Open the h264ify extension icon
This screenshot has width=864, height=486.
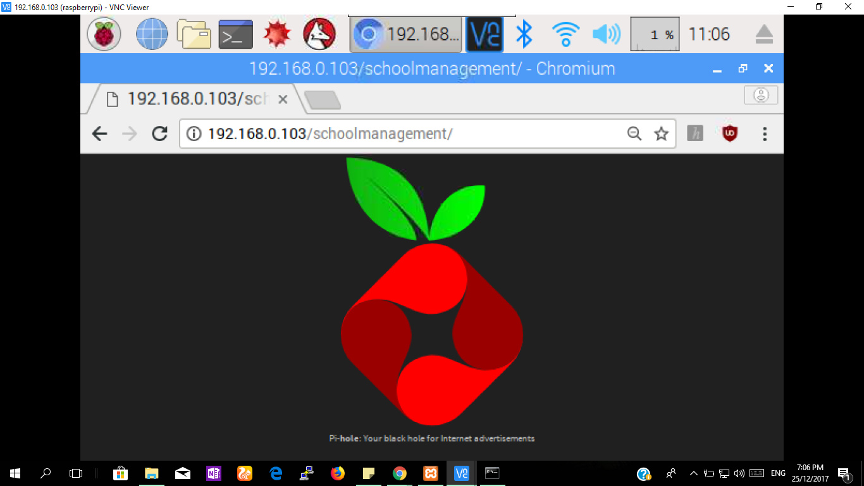coord(695,134)
